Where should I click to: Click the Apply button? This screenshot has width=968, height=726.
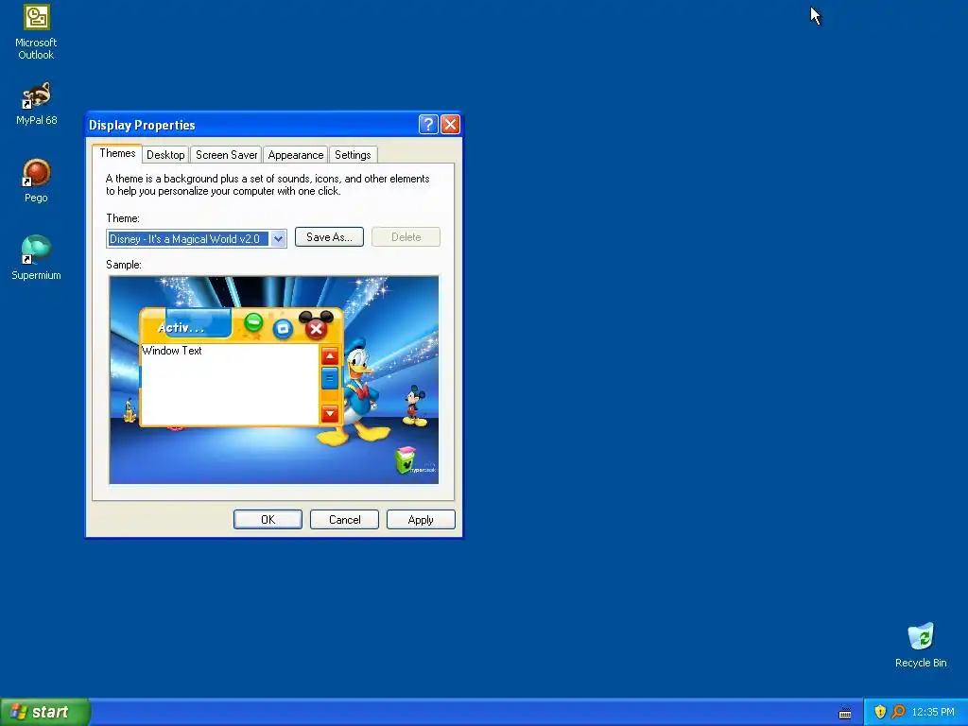coord(421,520)
